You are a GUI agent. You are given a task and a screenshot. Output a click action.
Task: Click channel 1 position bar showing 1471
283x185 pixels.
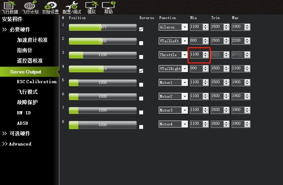(x=102, y=27)
